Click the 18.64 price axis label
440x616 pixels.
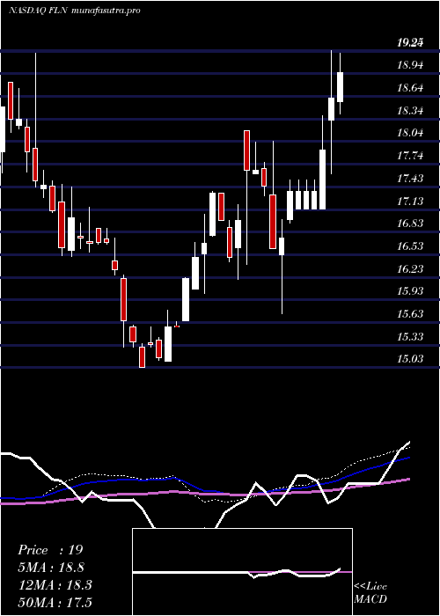410,88
